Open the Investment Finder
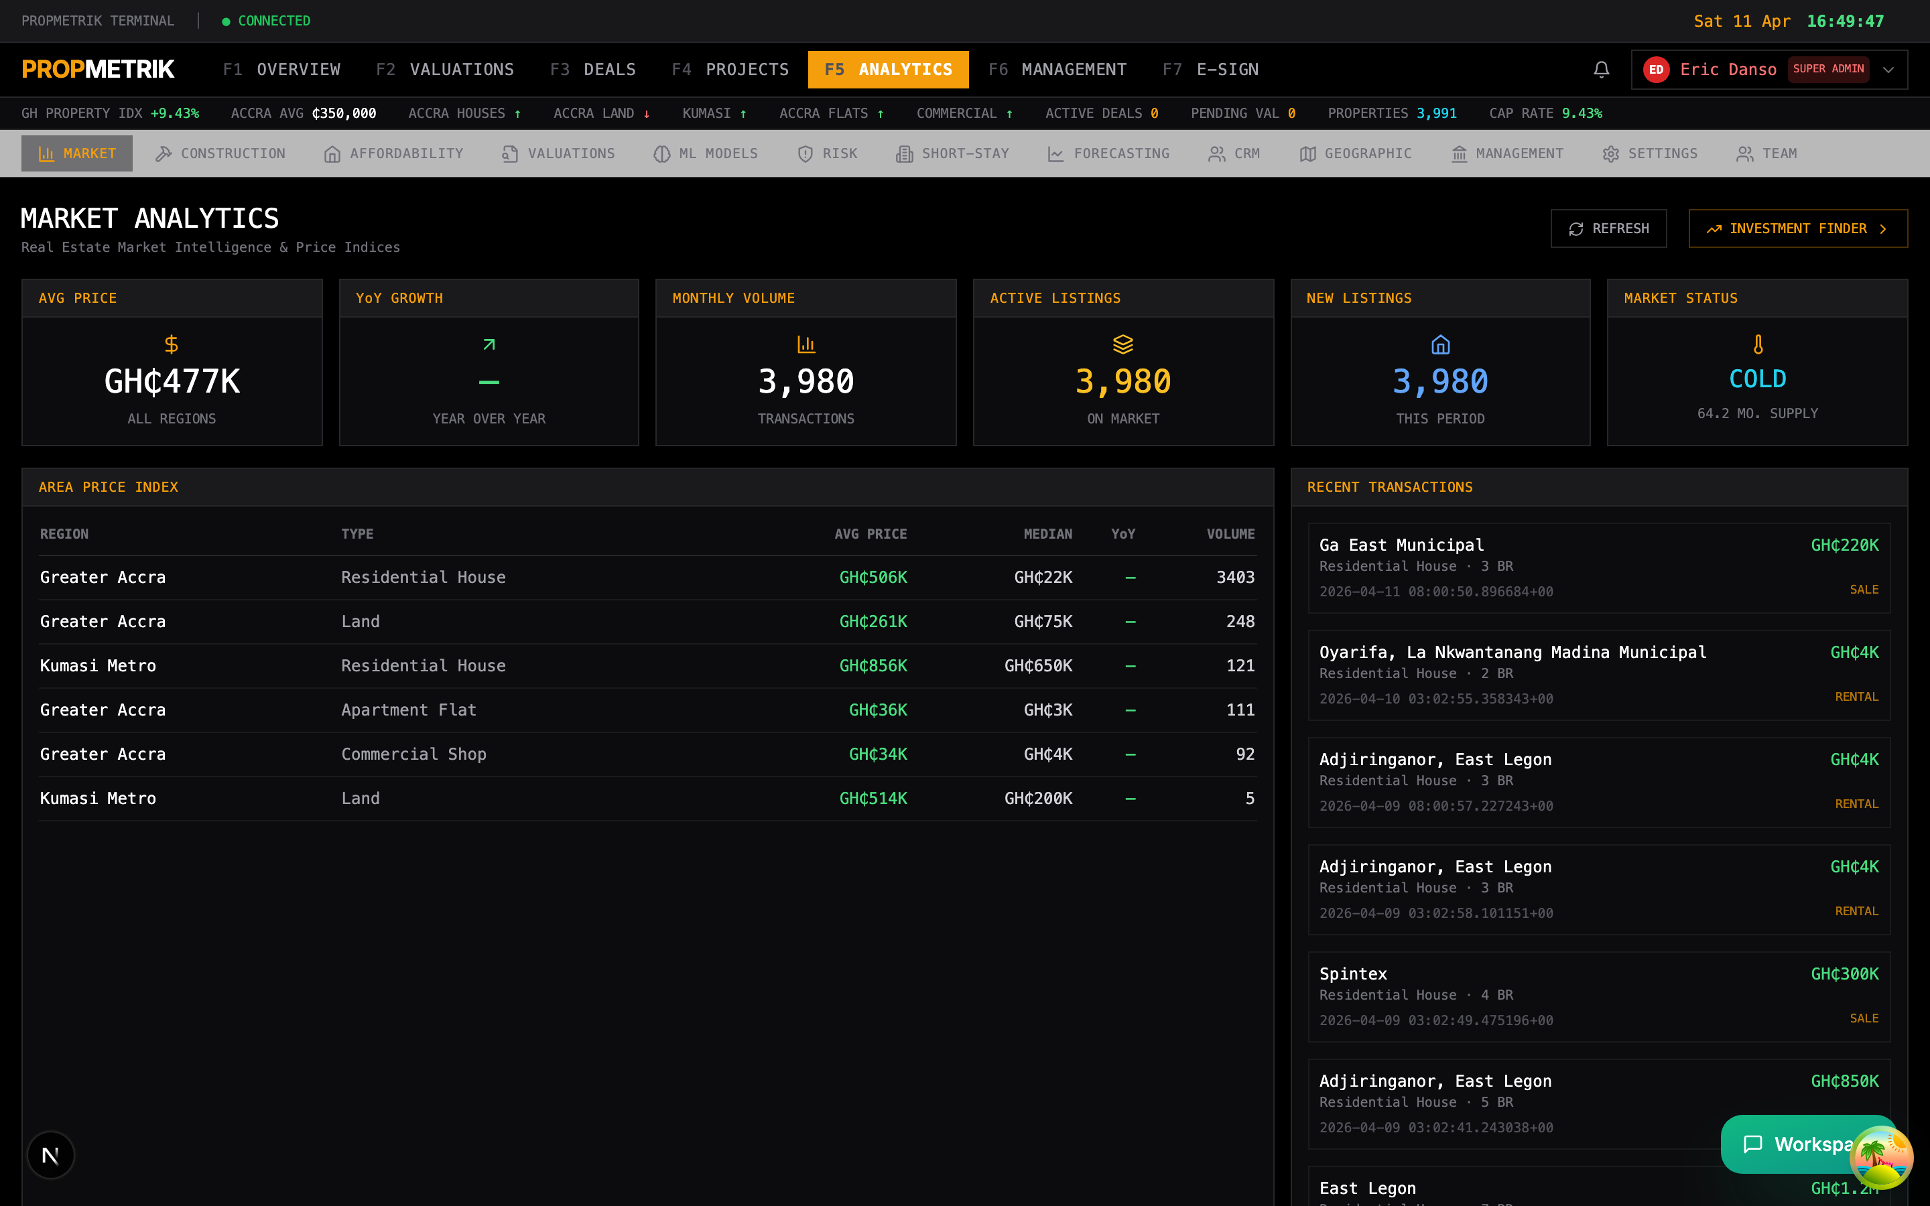Image resolution: width=1930 pixels, height=1206 pixels. (1797, 229)
